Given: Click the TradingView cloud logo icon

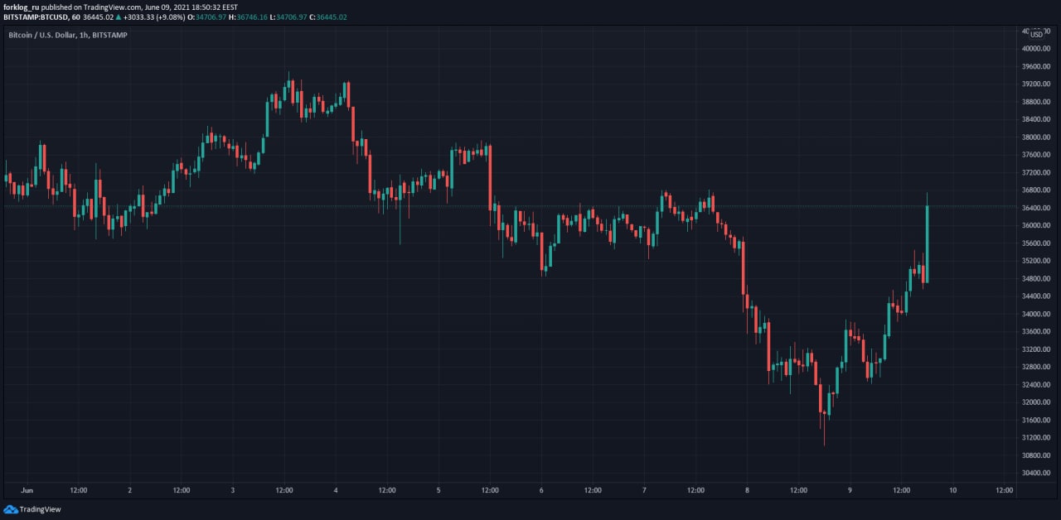Looking at the screenshot, I should [11, 509].
